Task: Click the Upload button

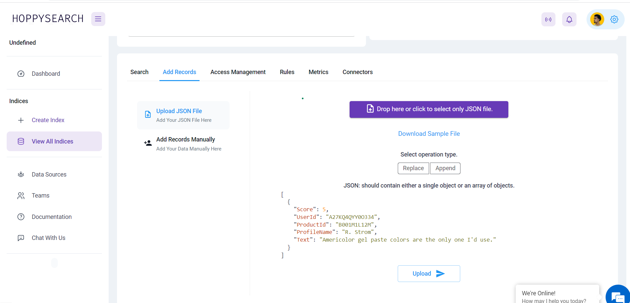Action: click(x=429, y=274)
